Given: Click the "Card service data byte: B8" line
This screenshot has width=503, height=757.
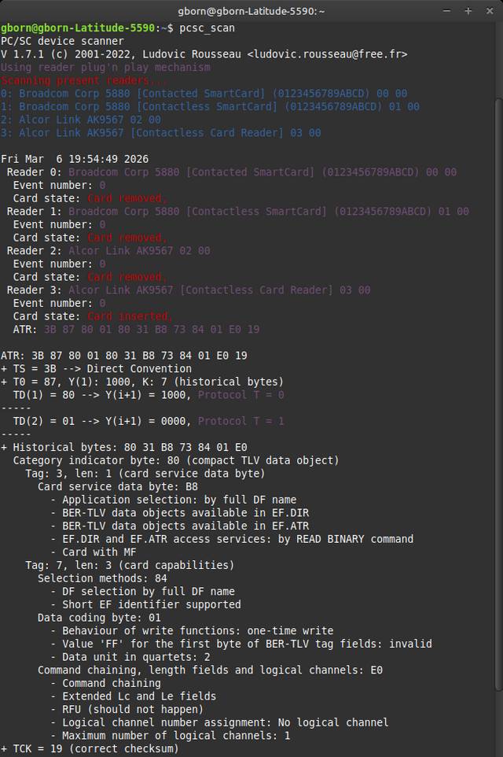Looking at the screenshot, I should pos(118,486).
